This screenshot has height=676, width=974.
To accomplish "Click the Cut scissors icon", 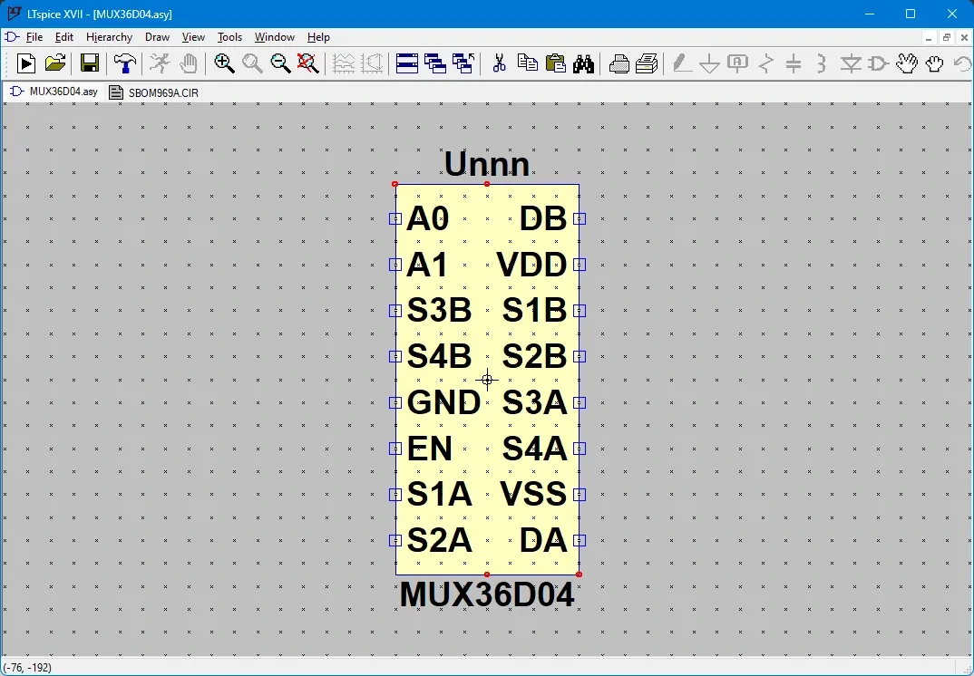I will (x=499, y=63).
